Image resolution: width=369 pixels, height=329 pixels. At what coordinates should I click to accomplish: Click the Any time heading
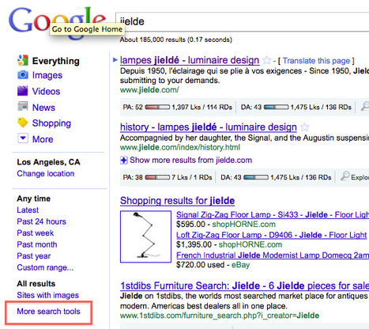34,199
